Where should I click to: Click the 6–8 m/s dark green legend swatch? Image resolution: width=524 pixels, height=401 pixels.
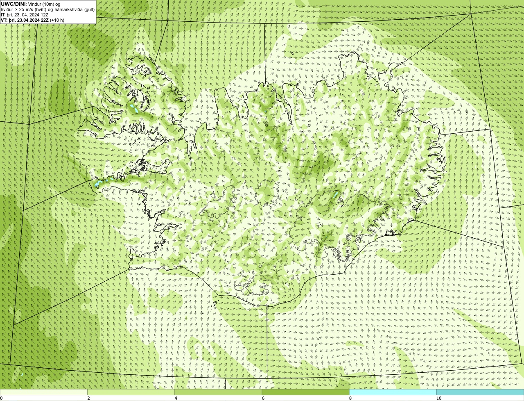pyautogui.click(x=305, y=392)
